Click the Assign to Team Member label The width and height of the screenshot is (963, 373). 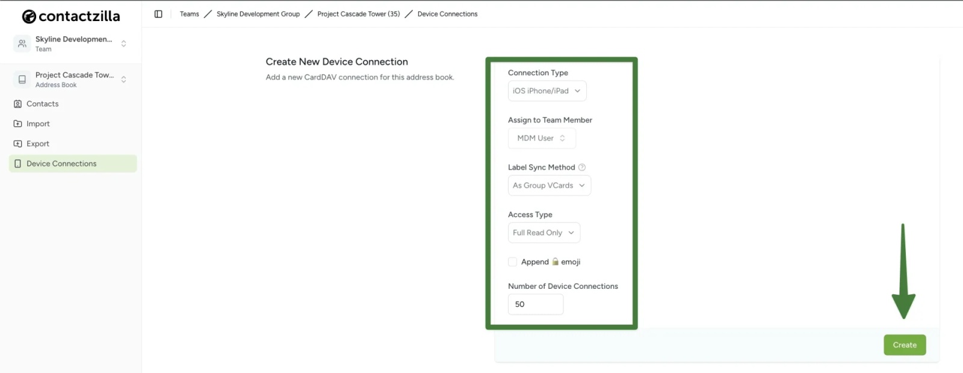pos(550,120)
